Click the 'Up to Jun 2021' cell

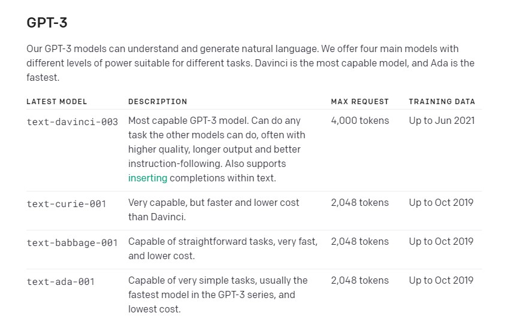point(442,120)
